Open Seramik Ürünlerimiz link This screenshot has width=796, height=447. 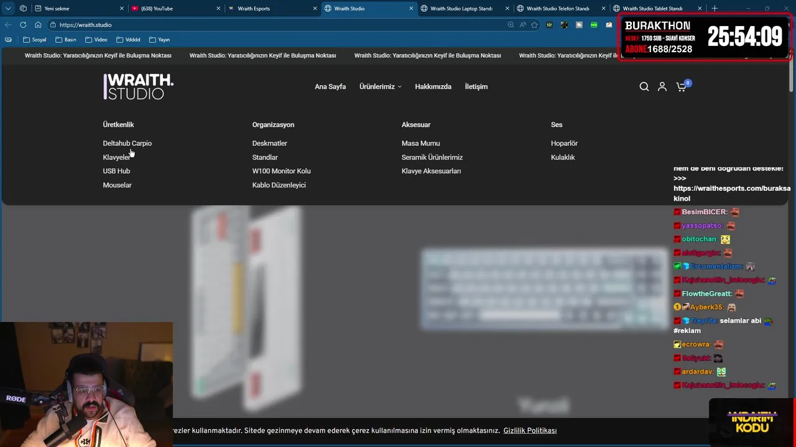point(432,157)
